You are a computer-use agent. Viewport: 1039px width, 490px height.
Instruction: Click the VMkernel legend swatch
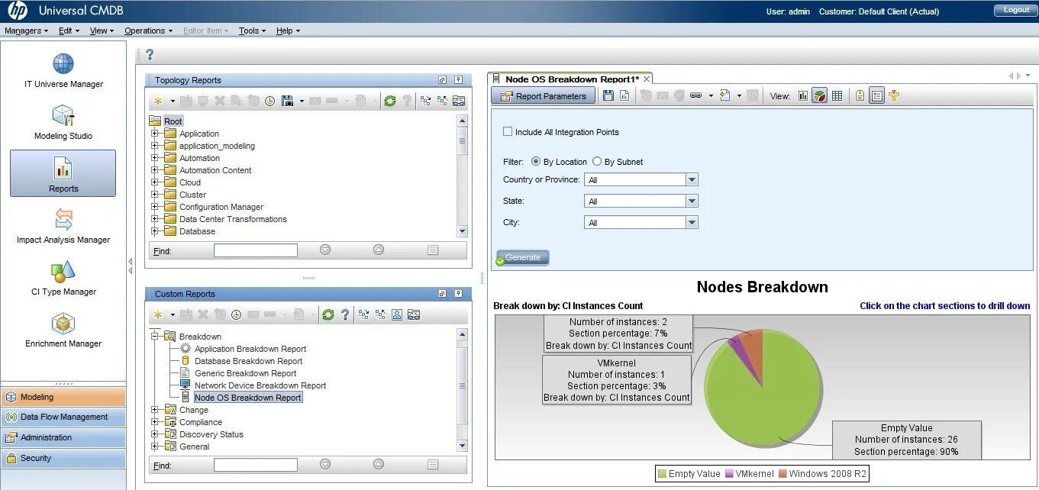point(729,474)
